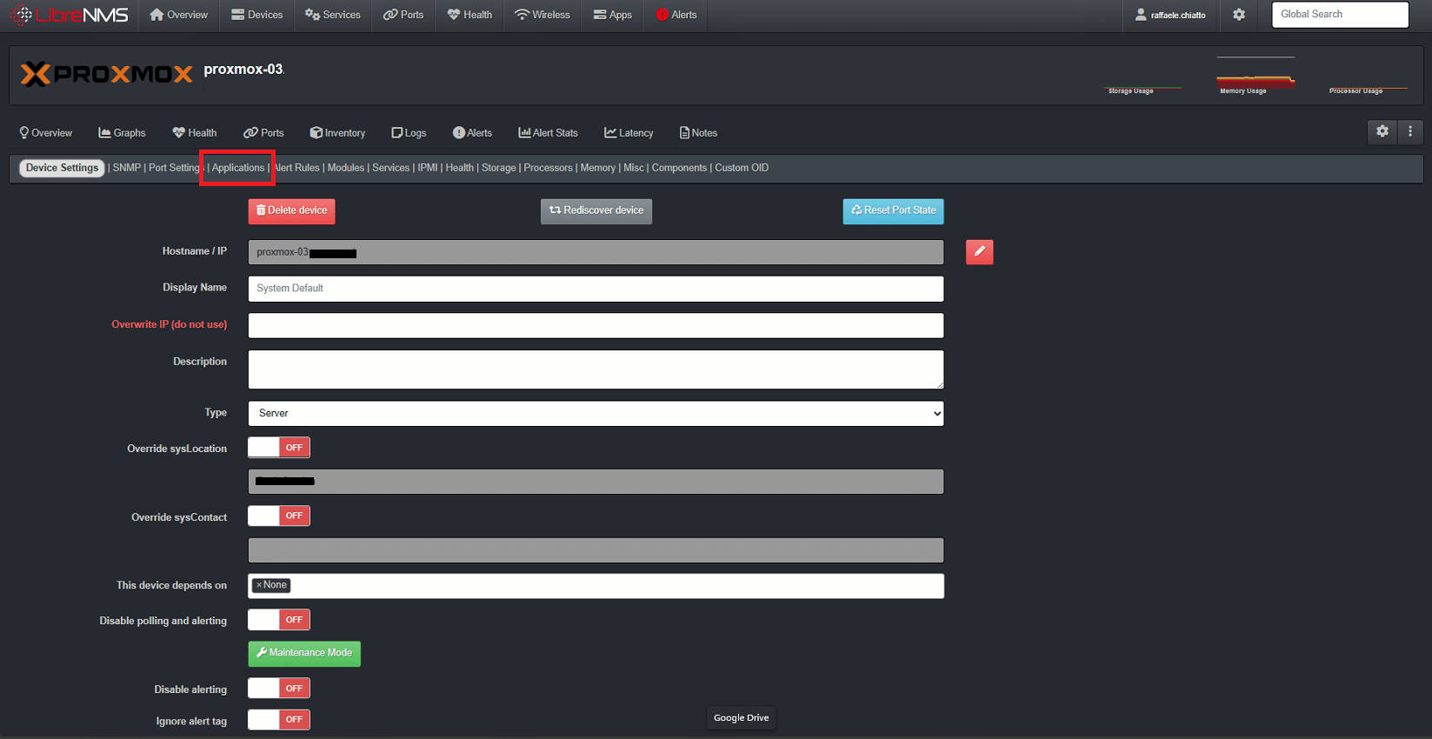Open the Memory Usage mini graph
This screenshot has width=1432, height=739.
click(x=1255, y=75)
